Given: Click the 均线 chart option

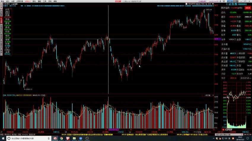Looking at the screenshot, I should point(203,4).
